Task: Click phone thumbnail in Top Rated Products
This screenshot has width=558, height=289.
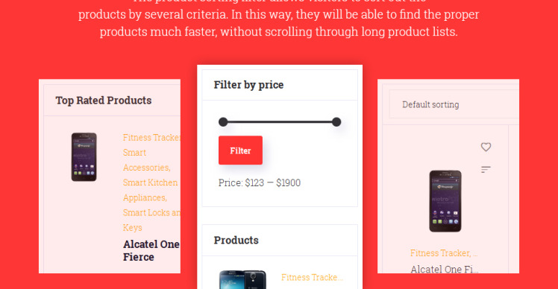Action: click(x=84, y=156)
